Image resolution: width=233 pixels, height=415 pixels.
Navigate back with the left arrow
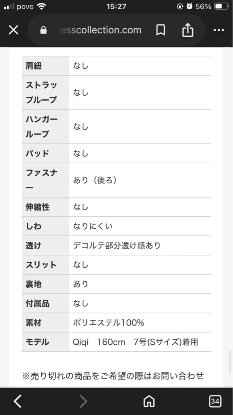coord(17,401)
